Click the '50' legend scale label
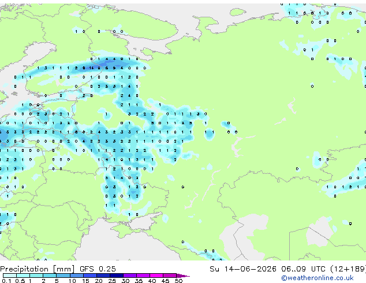The height and width of the screenshot is (283, 366). click(x=178, y=281)
